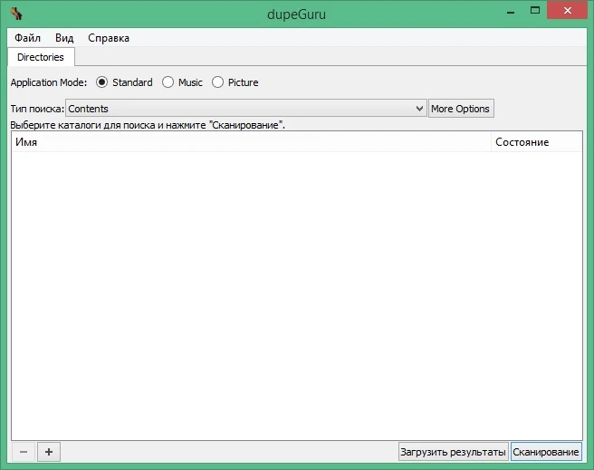Click the dupeGuru app icon in title bar
Viewport: 594px width, 470px height.
tap(16, 14)
